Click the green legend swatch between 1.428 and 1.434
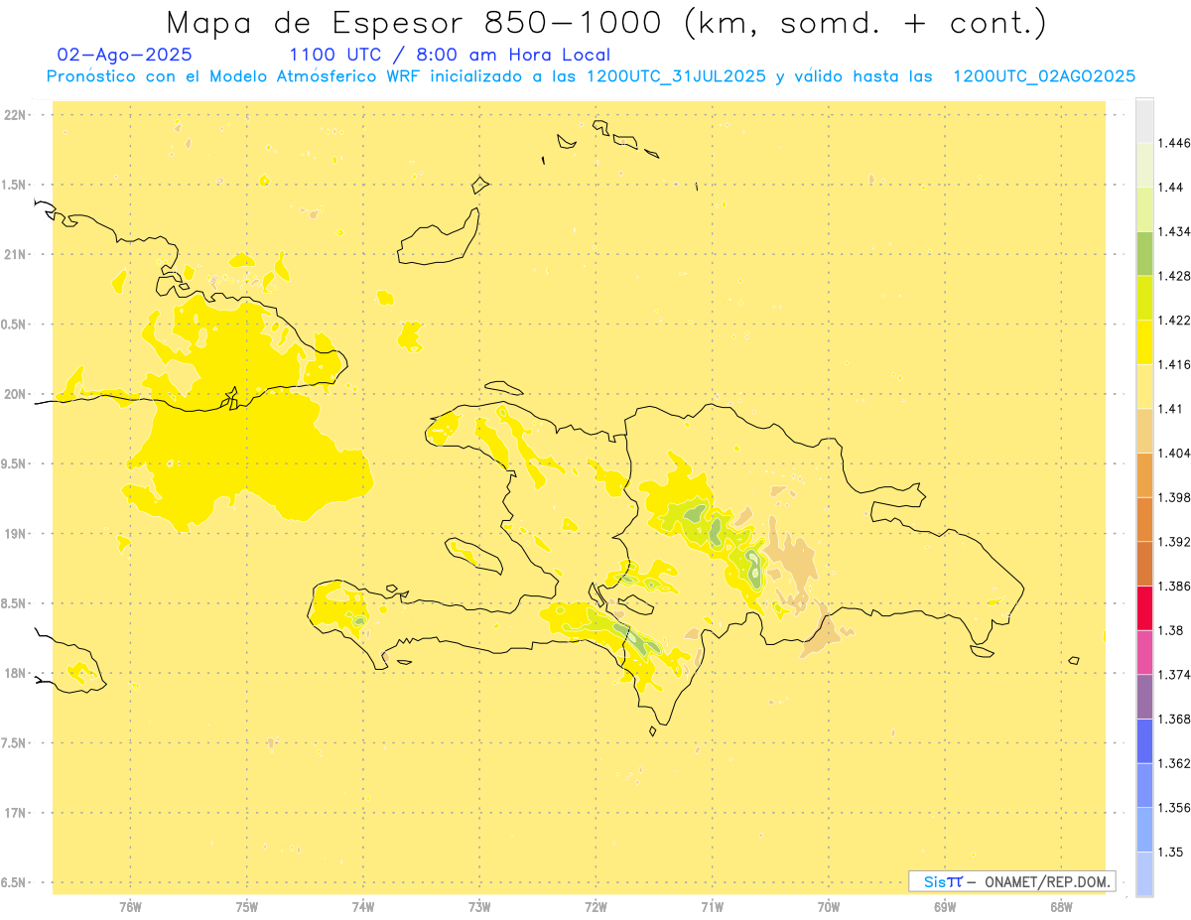Screen dimensions: 1191x920 click(x=1144, y=253)
